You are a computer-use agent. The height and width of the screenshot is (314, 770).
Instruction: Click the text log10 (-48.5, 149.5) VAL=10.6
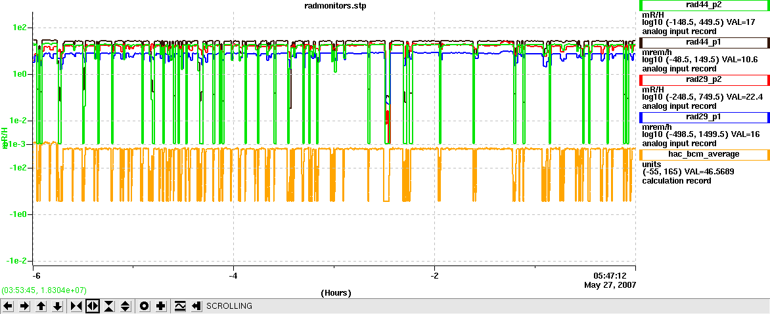(701, 59)
